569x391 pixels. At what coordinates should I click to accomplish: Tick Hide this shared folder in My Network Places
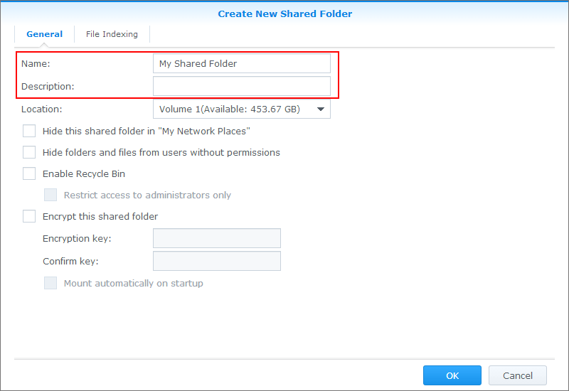click(x=29, y=131)
